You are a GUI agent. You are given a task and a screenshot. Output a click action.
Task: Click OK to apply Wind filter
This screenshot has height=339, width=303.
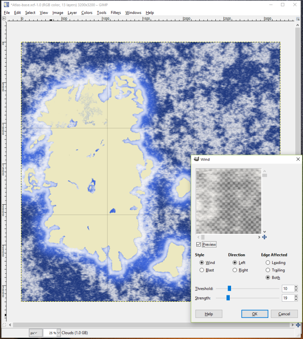coord(255,314)
